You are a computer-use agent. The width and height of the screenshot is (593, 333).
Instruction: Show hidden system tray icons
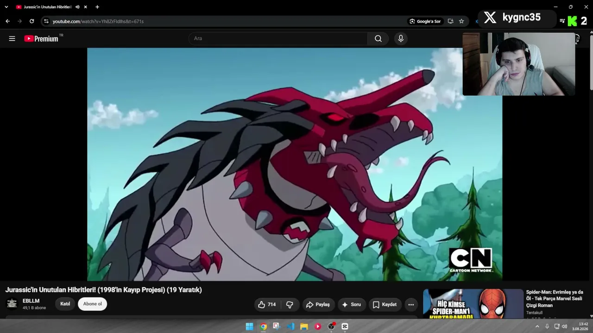click(537, 327)
